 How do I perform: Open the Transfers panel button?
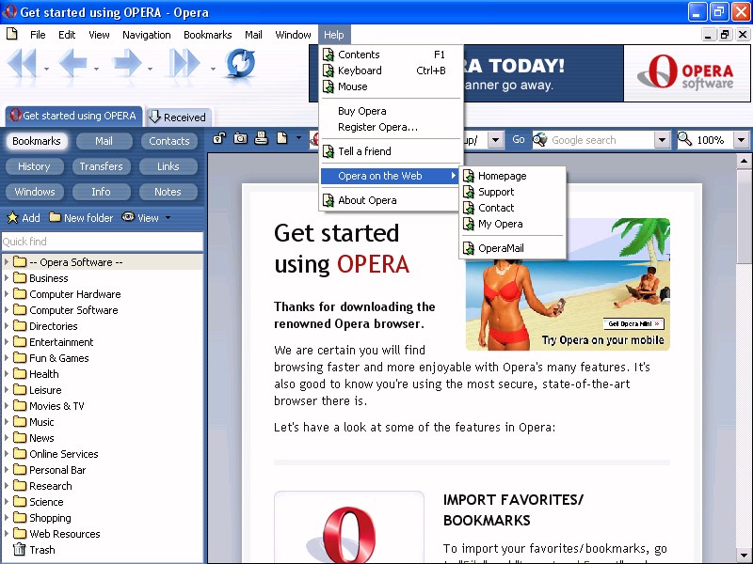(x=101, y=166)
